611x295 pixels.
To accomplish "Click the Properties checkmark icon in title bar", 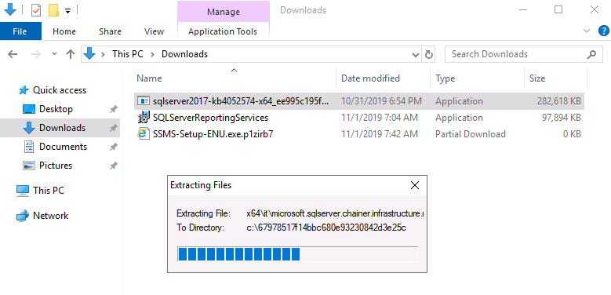I will tap(36, 10).
